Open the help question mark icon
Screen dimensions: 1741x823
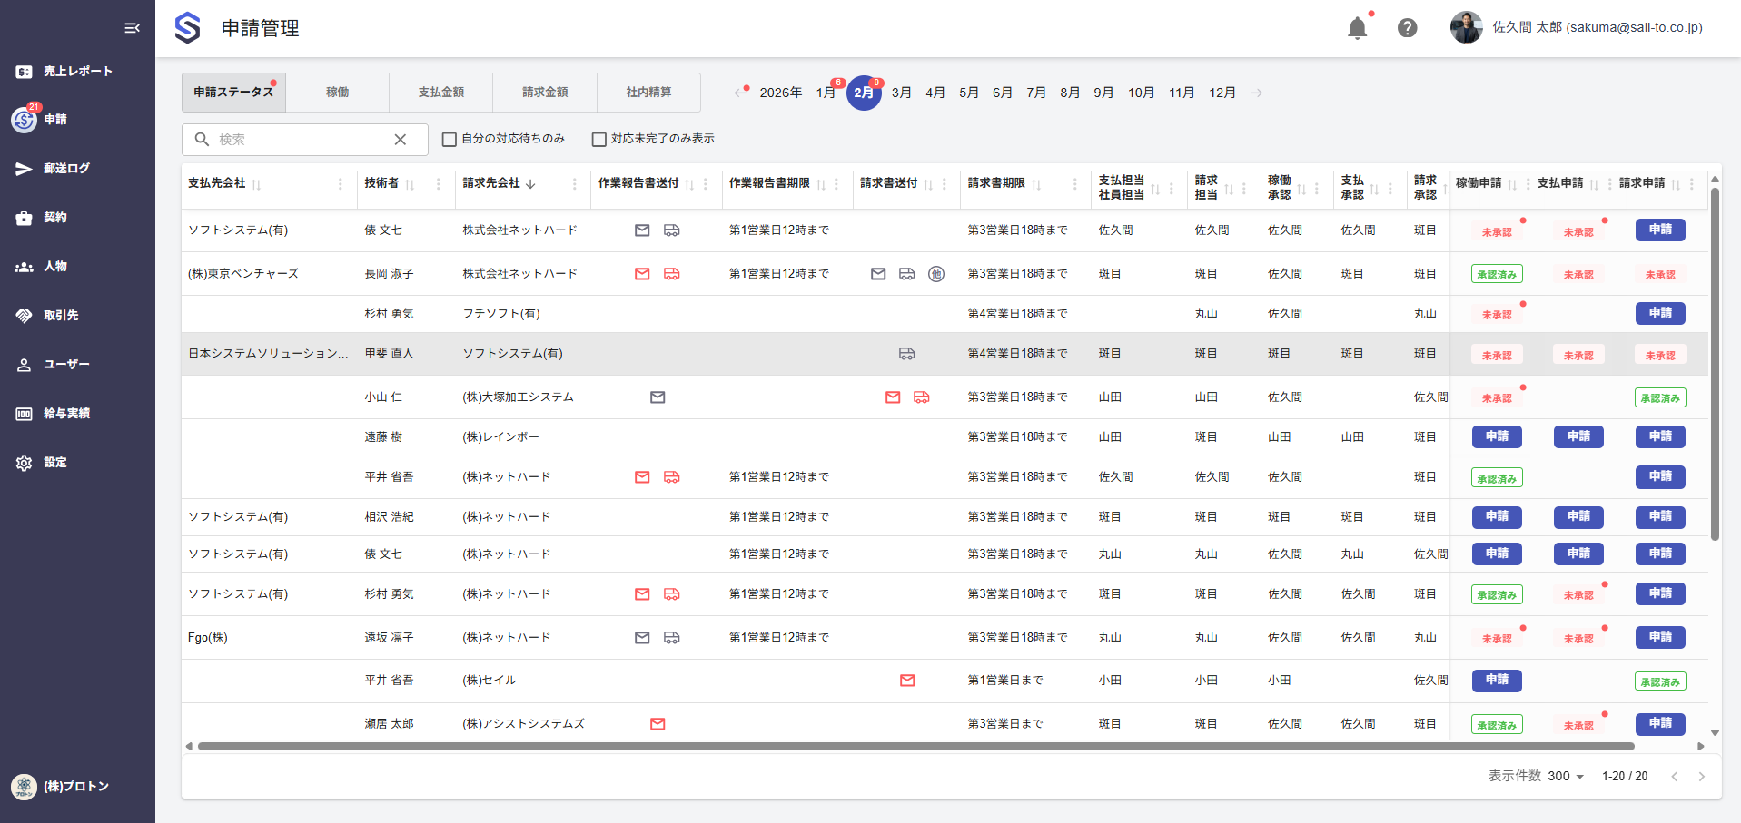tap(1407, 28)
